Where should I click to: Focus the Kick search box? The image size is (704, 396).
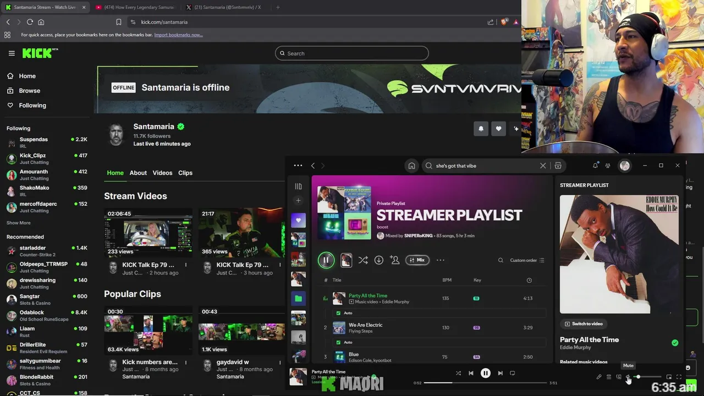(x=352, y=53)
